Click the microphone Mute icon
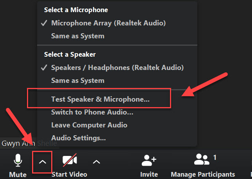 (x=18, y=160)
